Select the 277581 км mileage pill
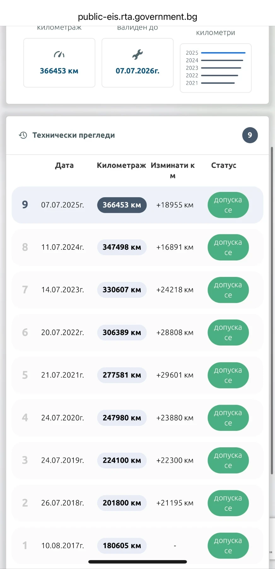Viewport: 275px width, 569px height. click(x=122, y=375)
